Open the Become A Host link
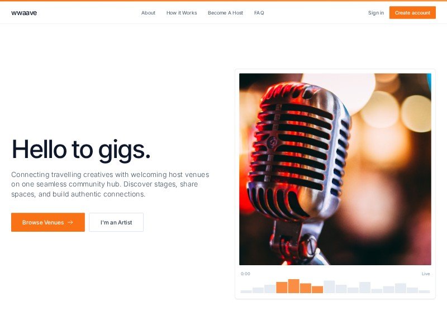The height and width of the screenshot is (335, 447). tap(226, 13)
